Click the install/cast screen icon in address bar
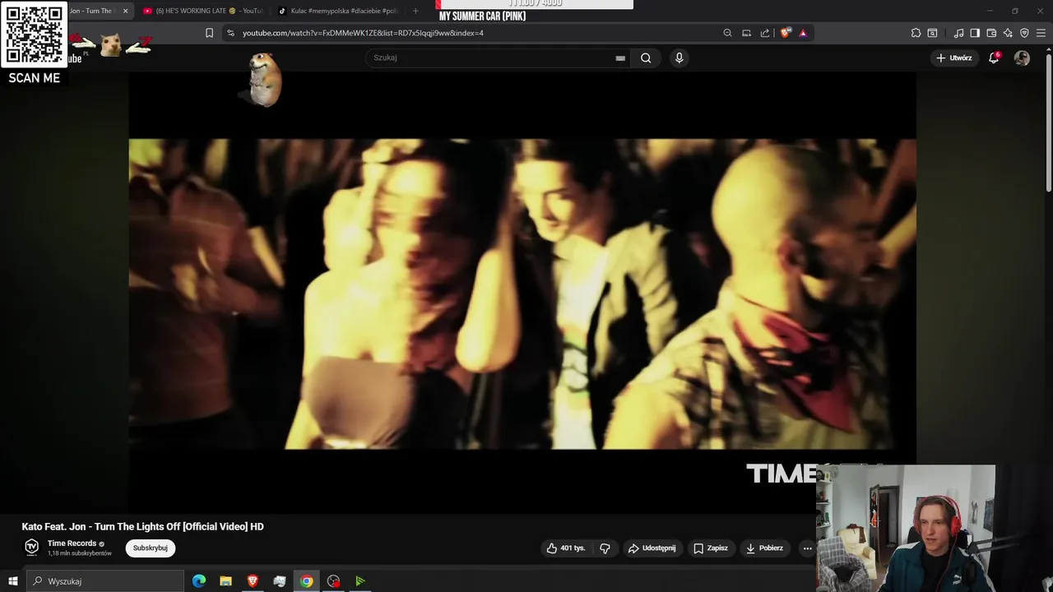Viewport: 1053px width, 592px height. point(746,33)
